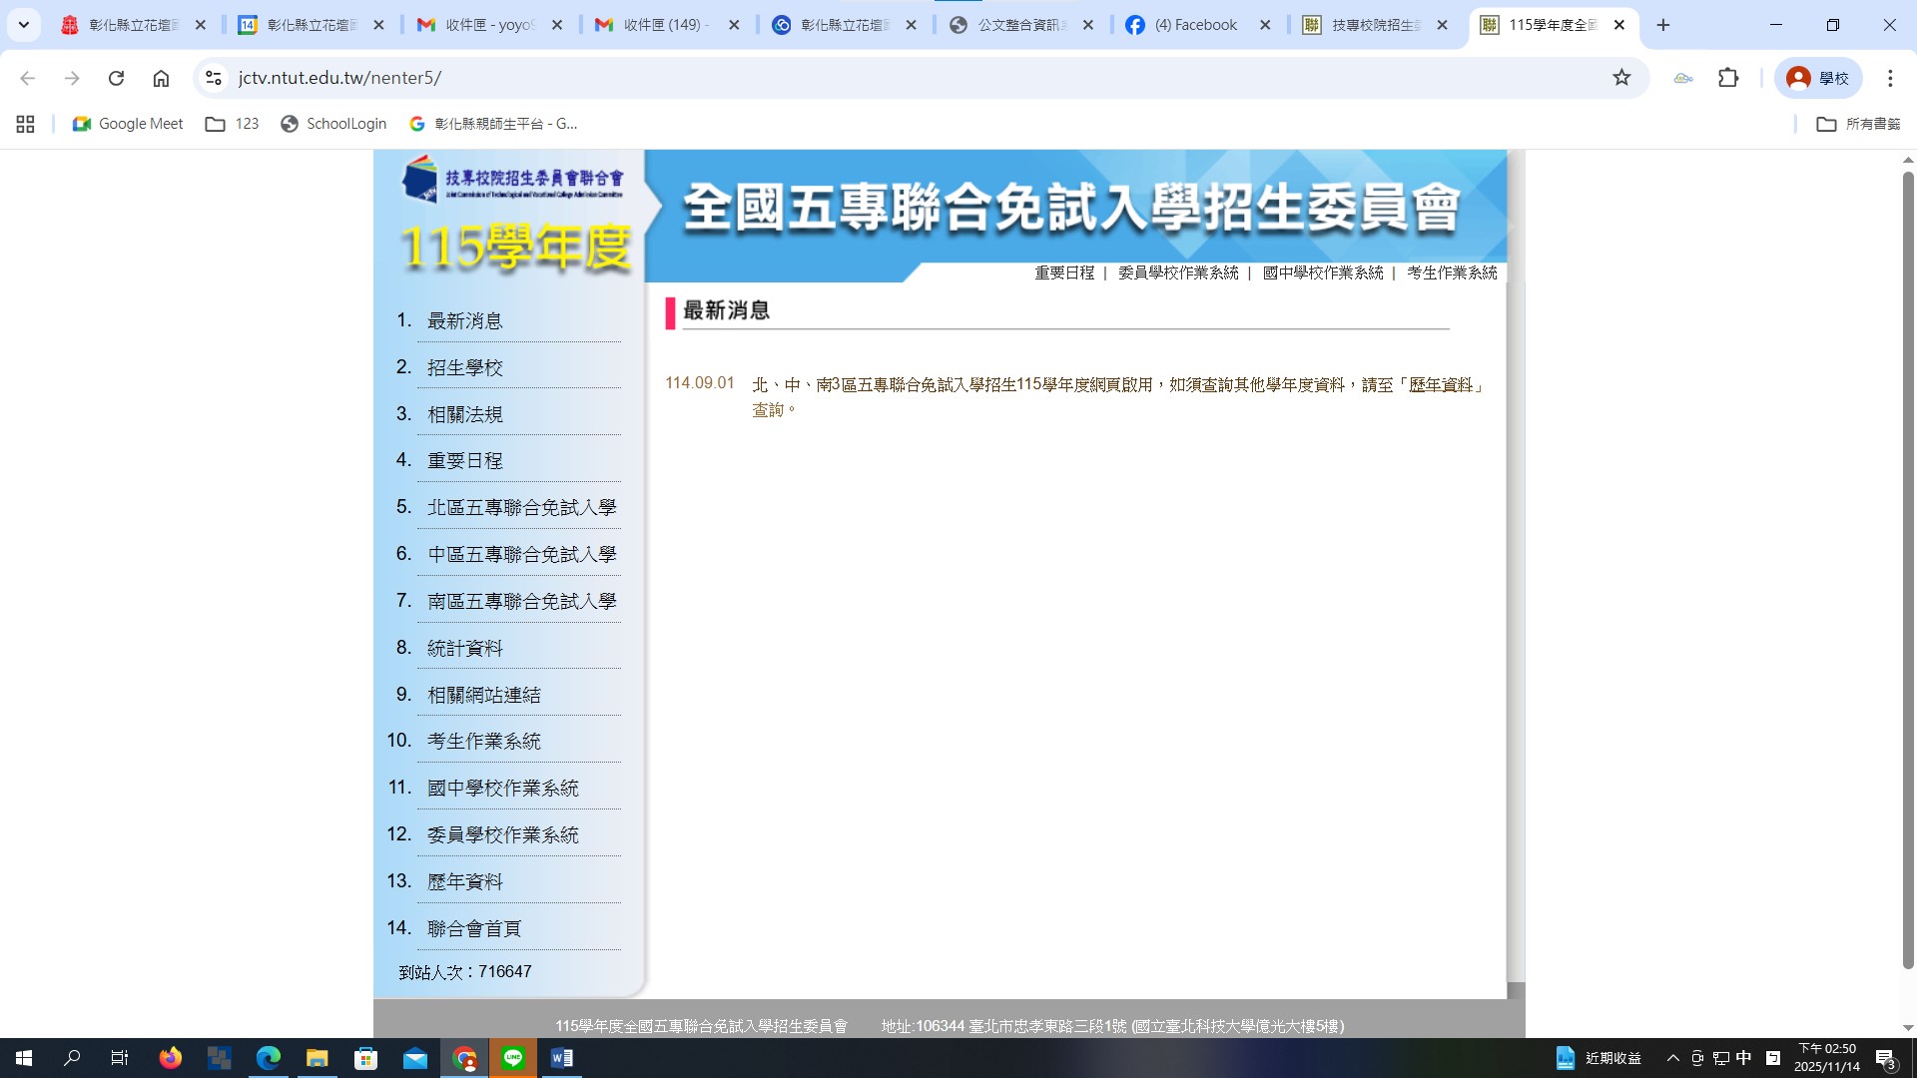This screenshot has height=1078, width=1917.
Task: Click the browser home icon
Action: [161, 78]
